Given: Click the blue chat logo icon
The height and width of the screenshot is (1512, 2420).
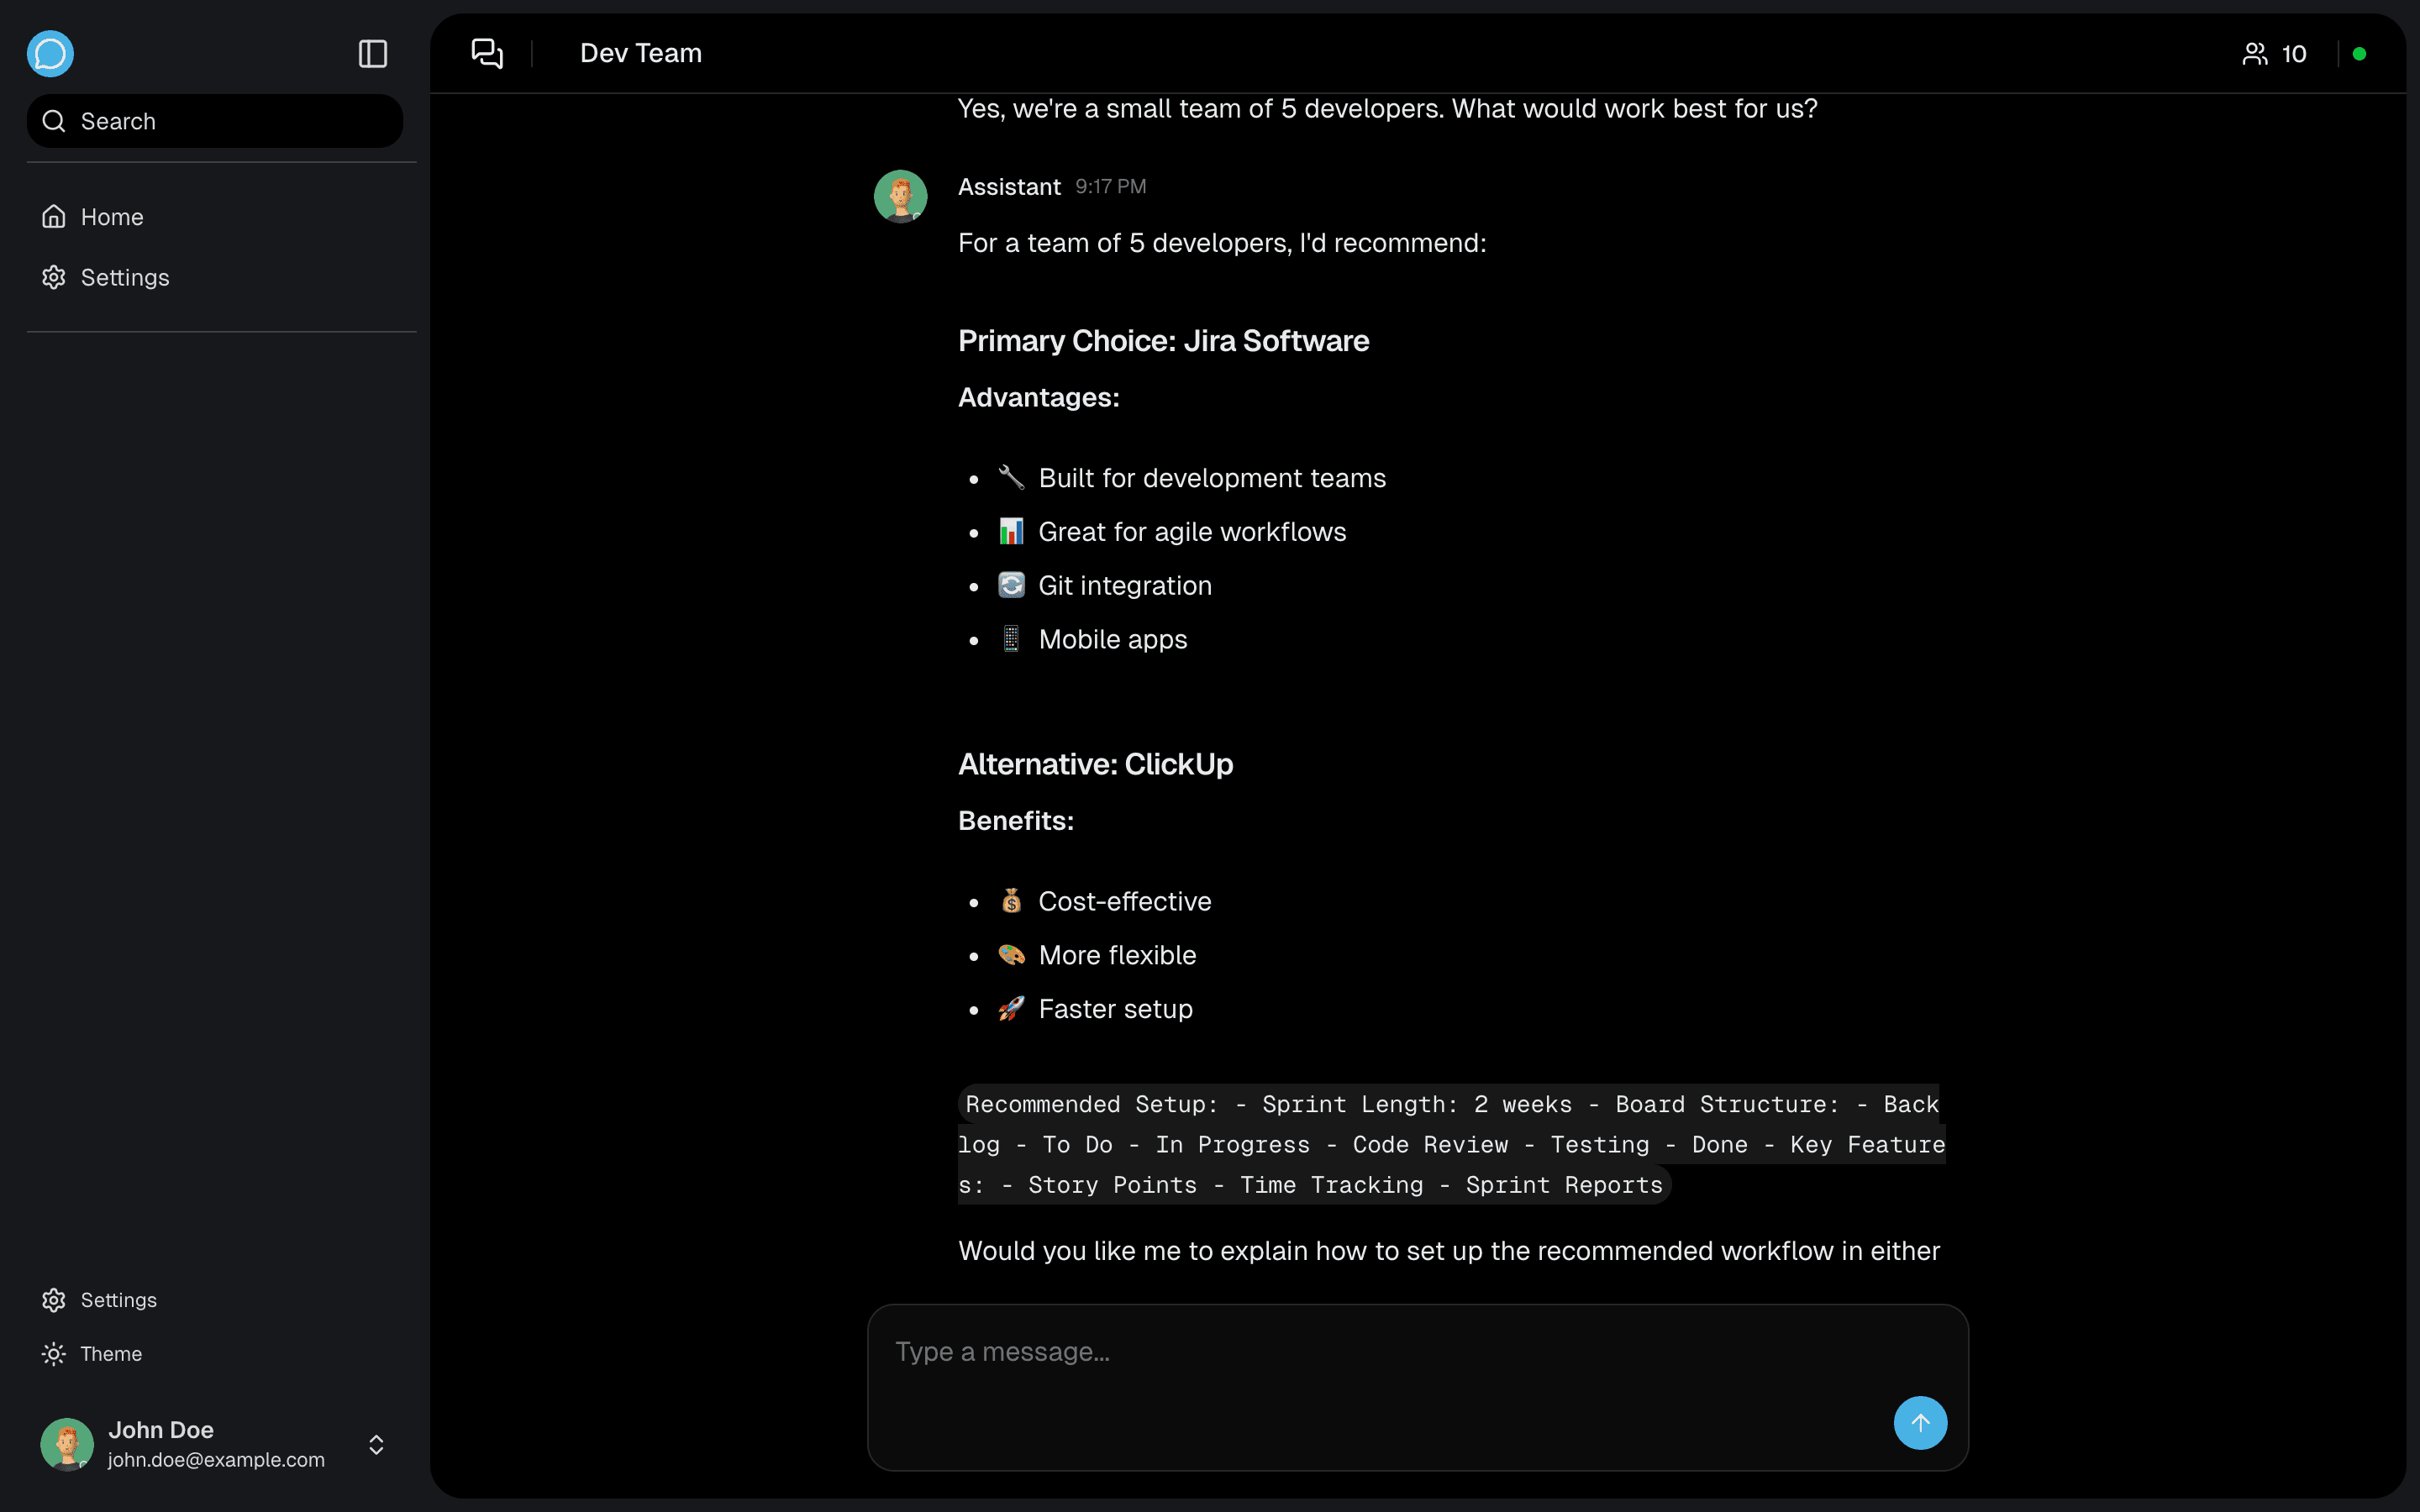Looking at the screenshot, I should [50, 54].
